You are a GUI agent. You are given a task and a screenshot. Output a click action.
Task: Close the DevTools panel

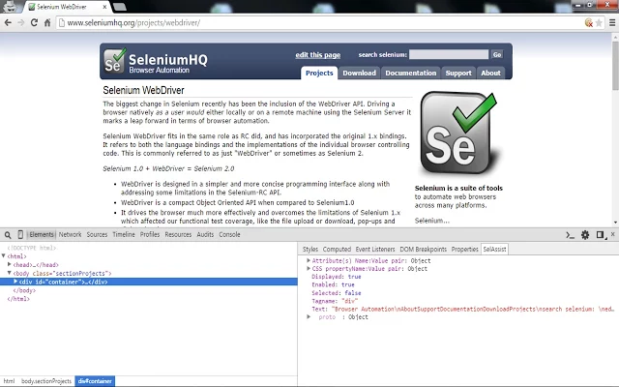click(x=612, y=234)
